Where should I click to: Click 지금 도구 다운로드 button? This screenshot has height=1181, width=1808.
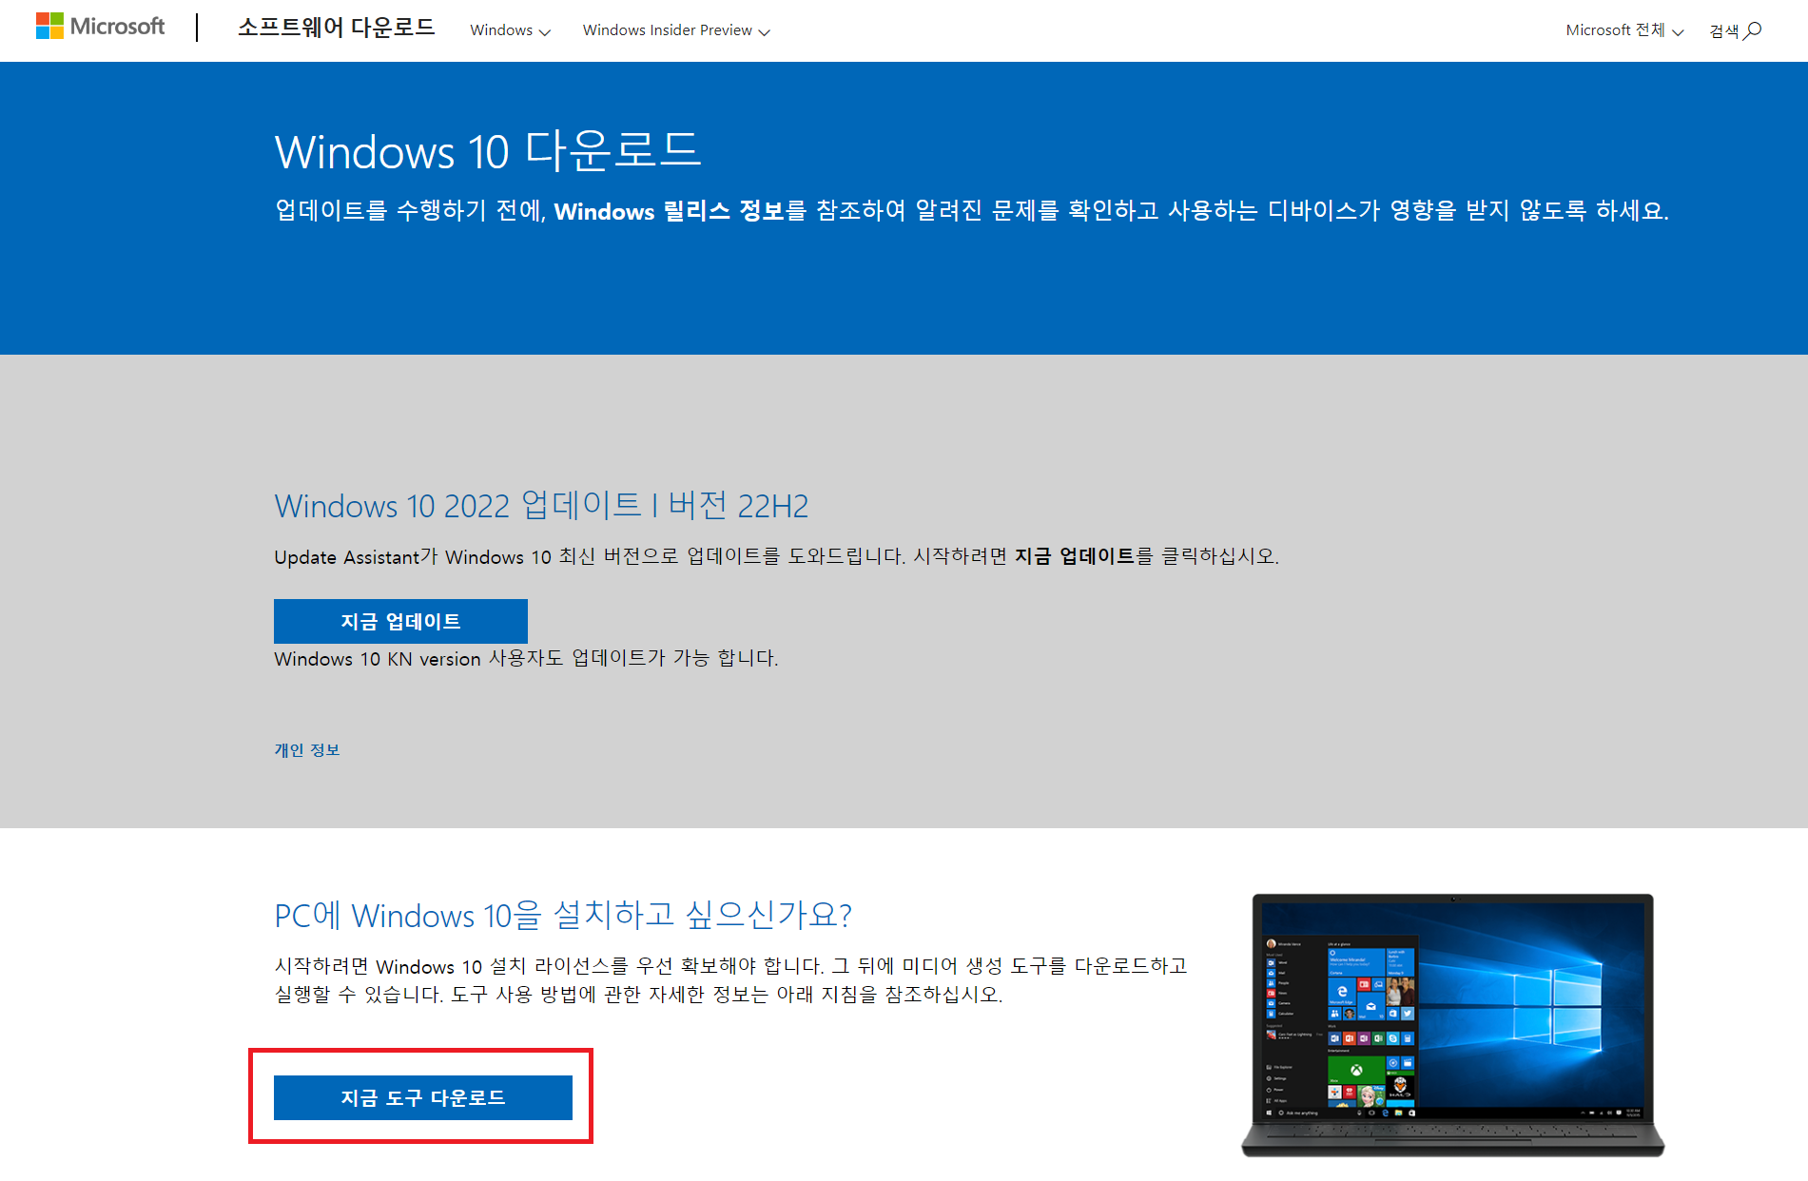click(x=423, y=1097)
